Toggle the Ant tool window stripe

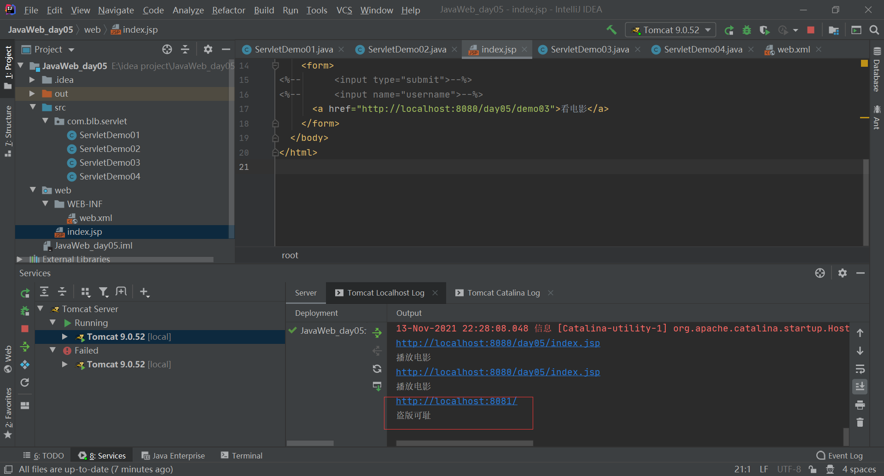(x=877, y=117)
